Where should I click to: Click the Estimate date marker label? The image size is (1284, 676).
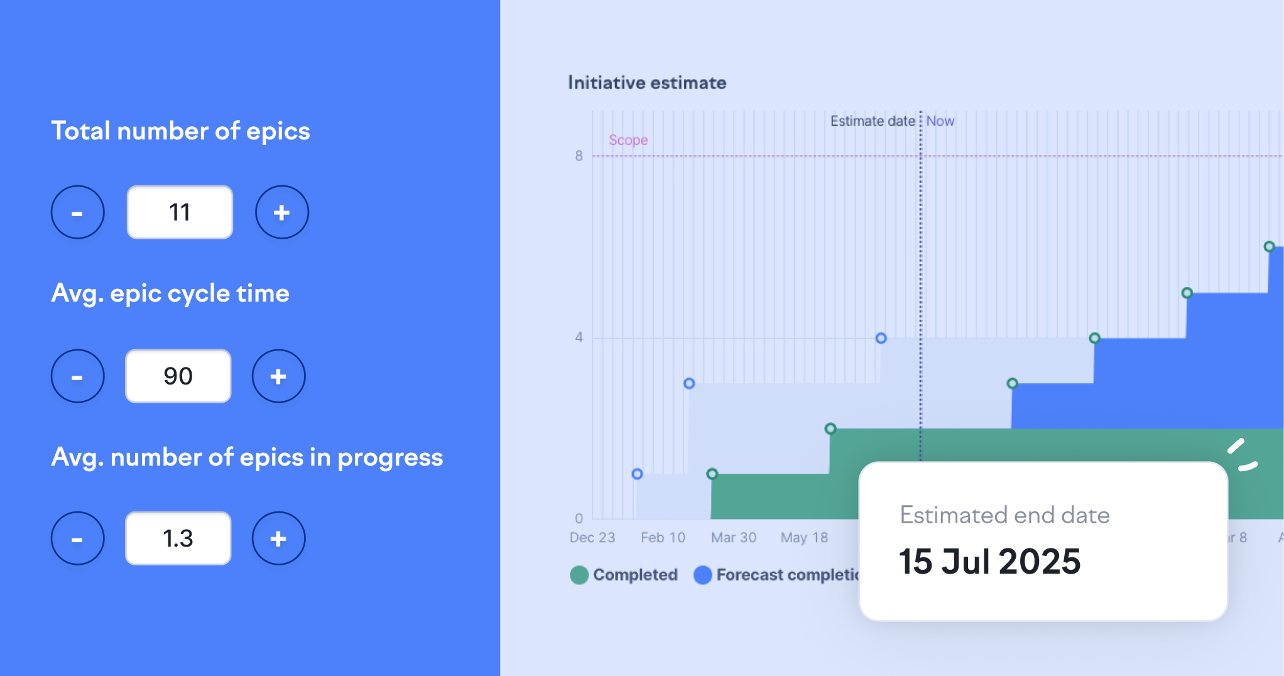pos(873,121)
